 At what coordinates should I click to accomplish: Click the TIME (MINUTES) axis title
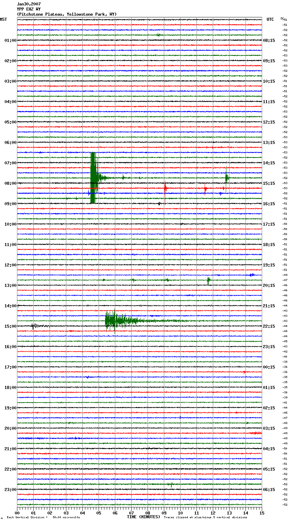point(143,517)
